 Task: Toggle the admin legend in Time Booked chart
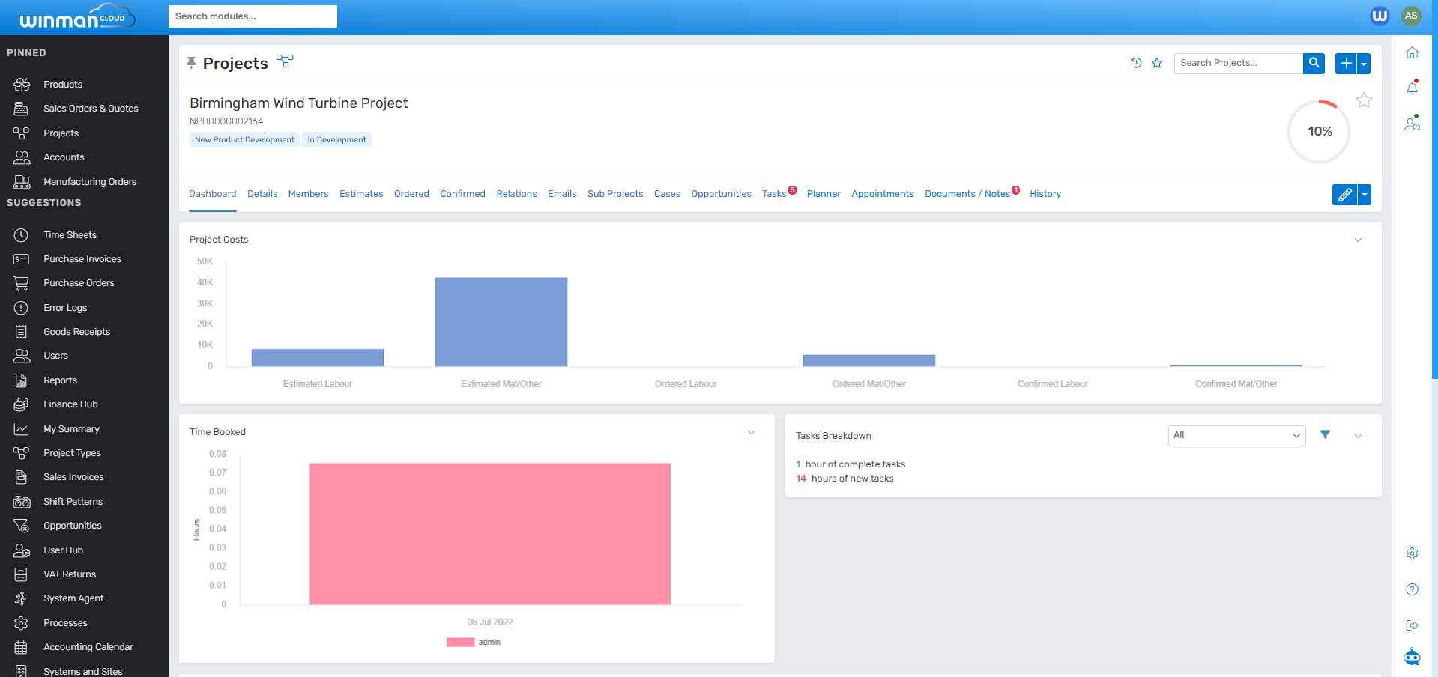[474, 642]
